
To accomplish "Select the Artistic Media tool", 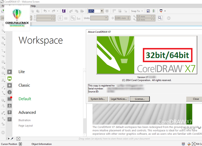I will point(3,56).
